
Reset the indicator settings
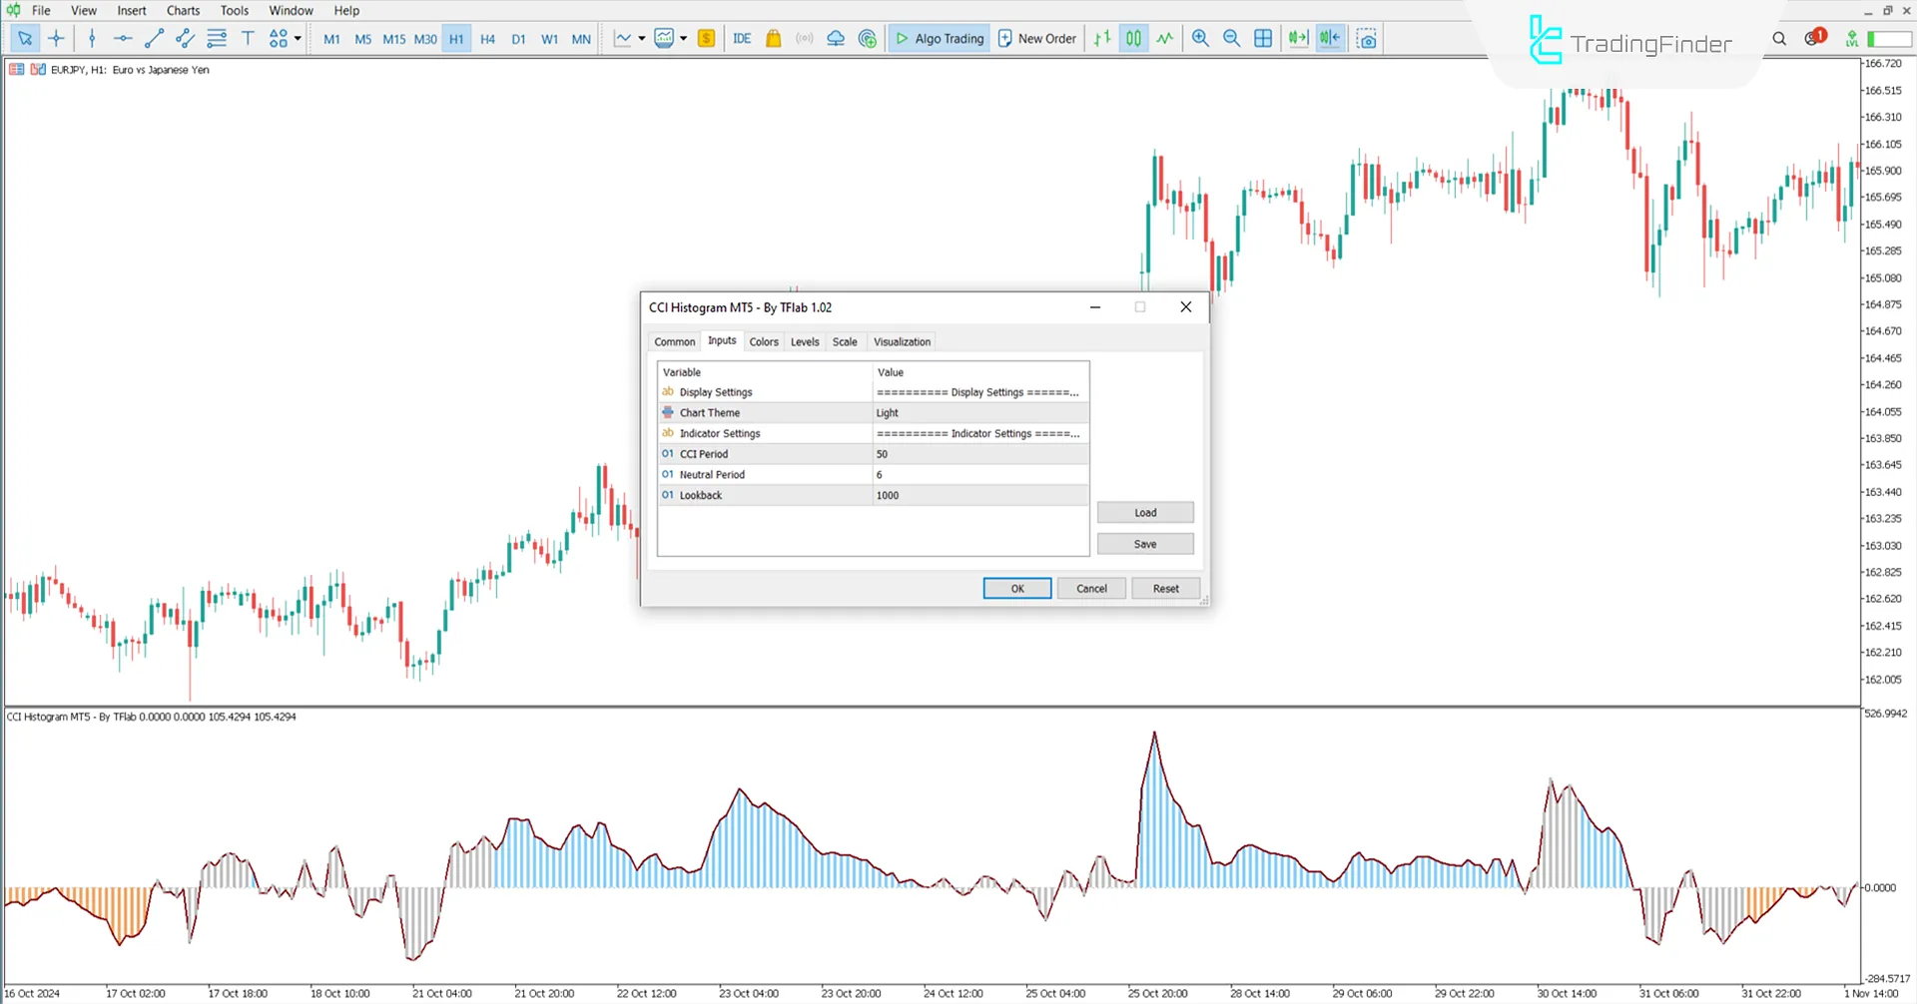point(1165,588)
